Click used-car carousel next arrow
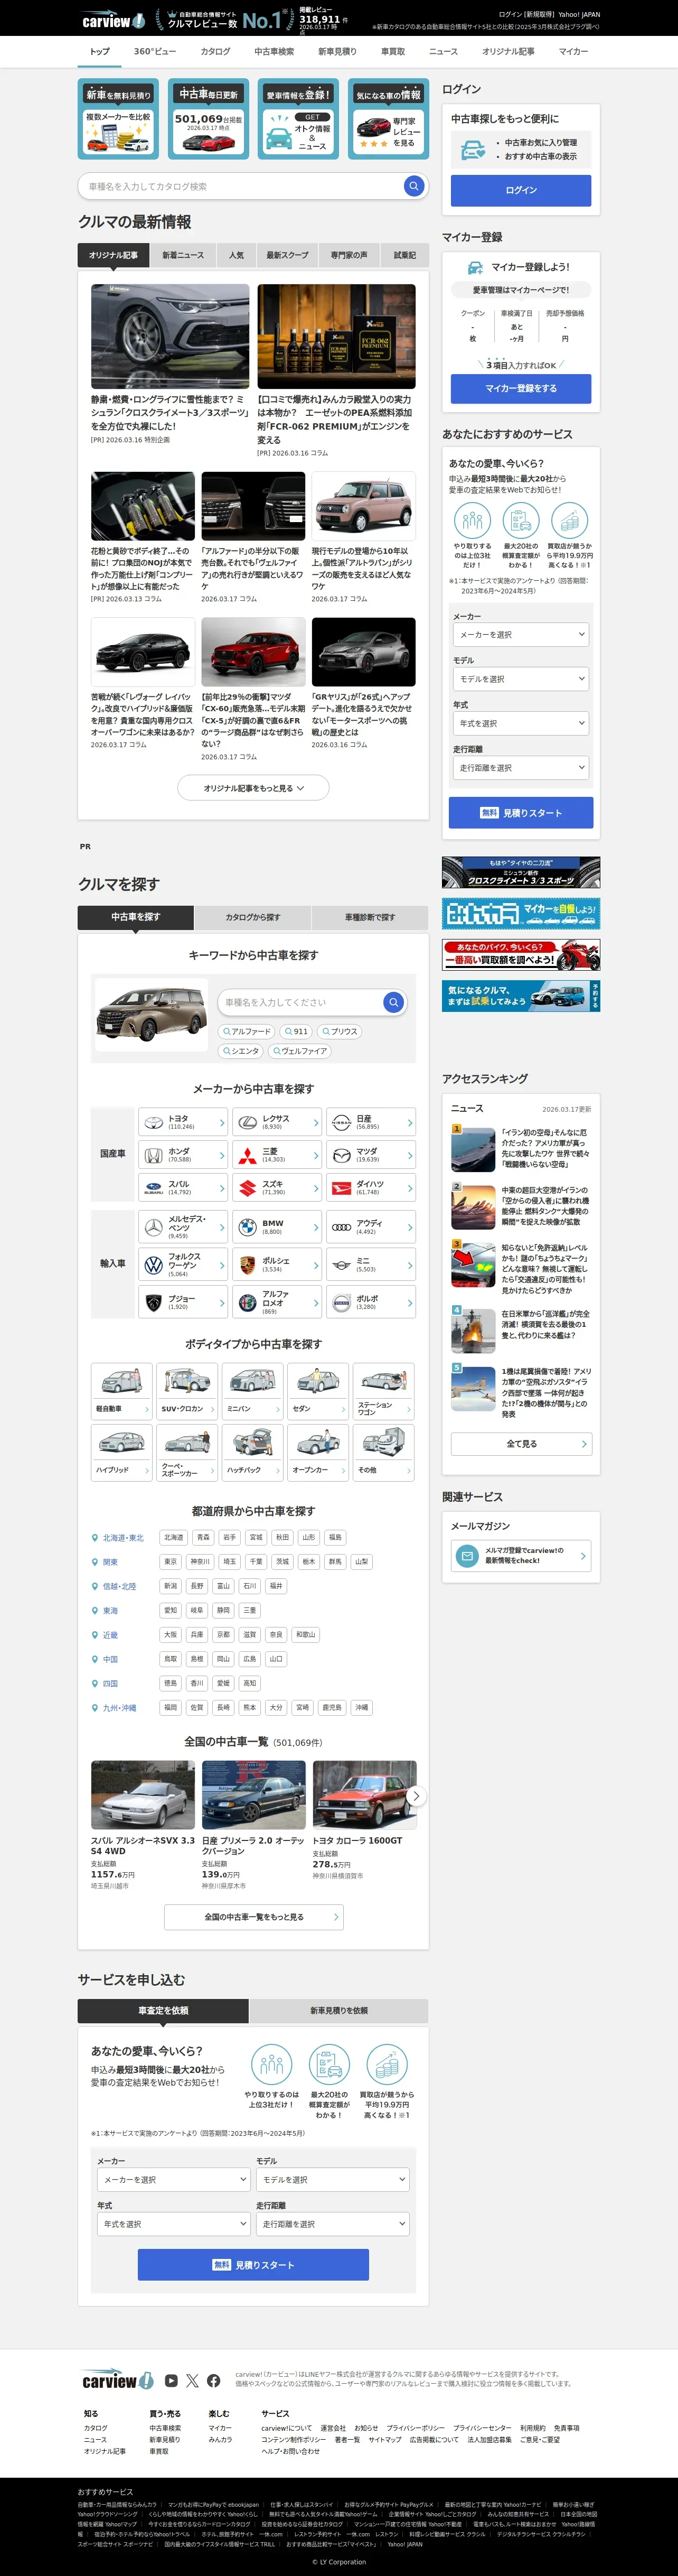 (x=416, y=1796)
